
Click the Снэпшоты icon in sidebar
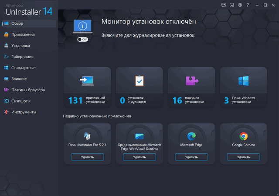coord(7,101)
